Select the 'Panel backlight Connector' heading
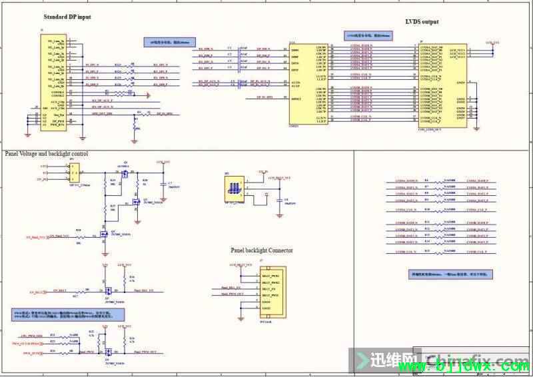Image resolution: width=533 pixels, height=377 pixels. click(261, 250)
